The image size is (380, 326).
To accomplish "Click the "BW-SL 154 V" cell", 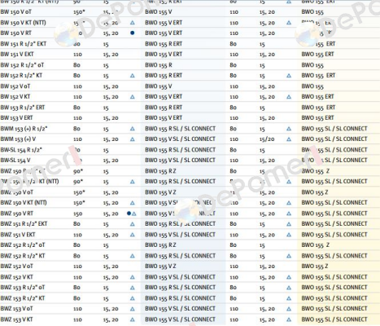I will coord(15,160).
